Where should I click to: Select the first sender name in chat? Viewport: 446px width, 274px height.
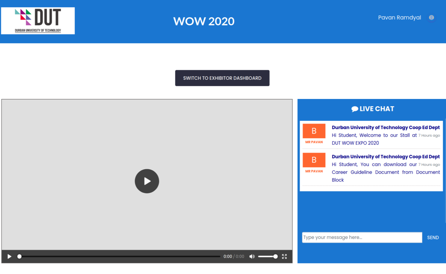(x=385, y=127)
